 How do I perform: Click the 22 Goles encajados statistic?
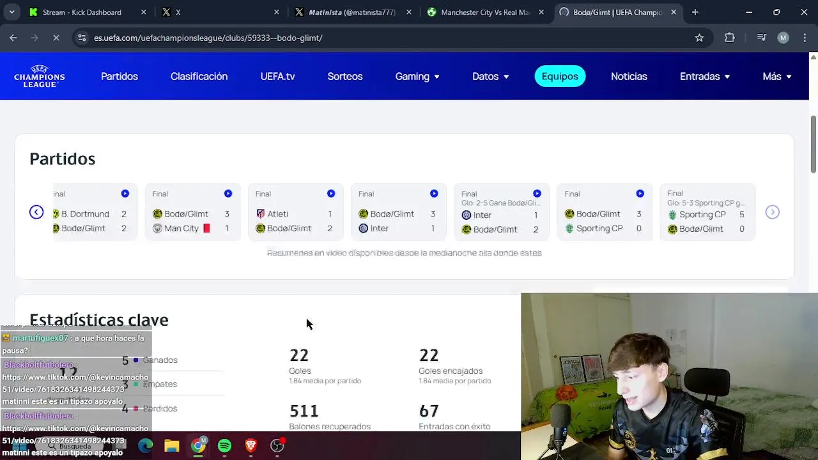tap(454, 367)
